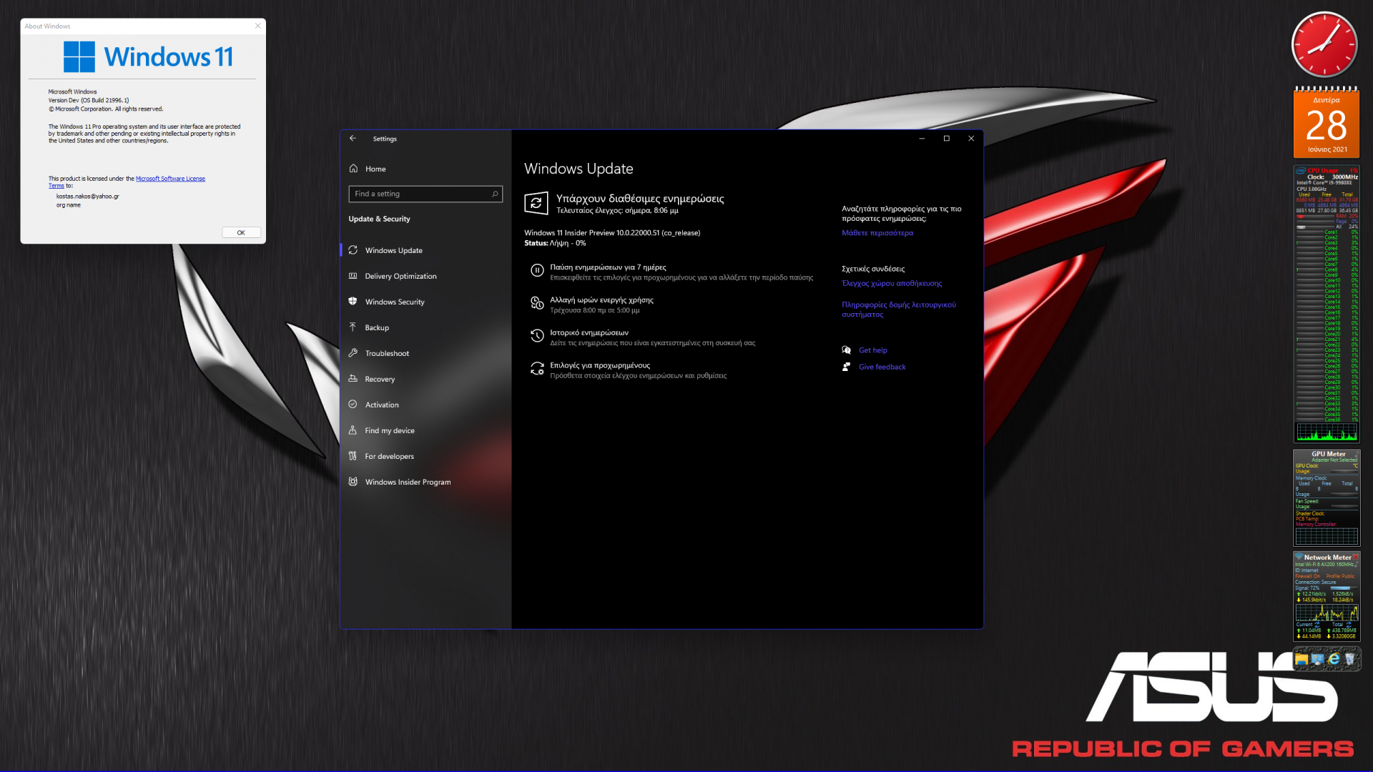The image size is (1373, 772).
Task: Click the Get help link
Action: tap(872, 350)
